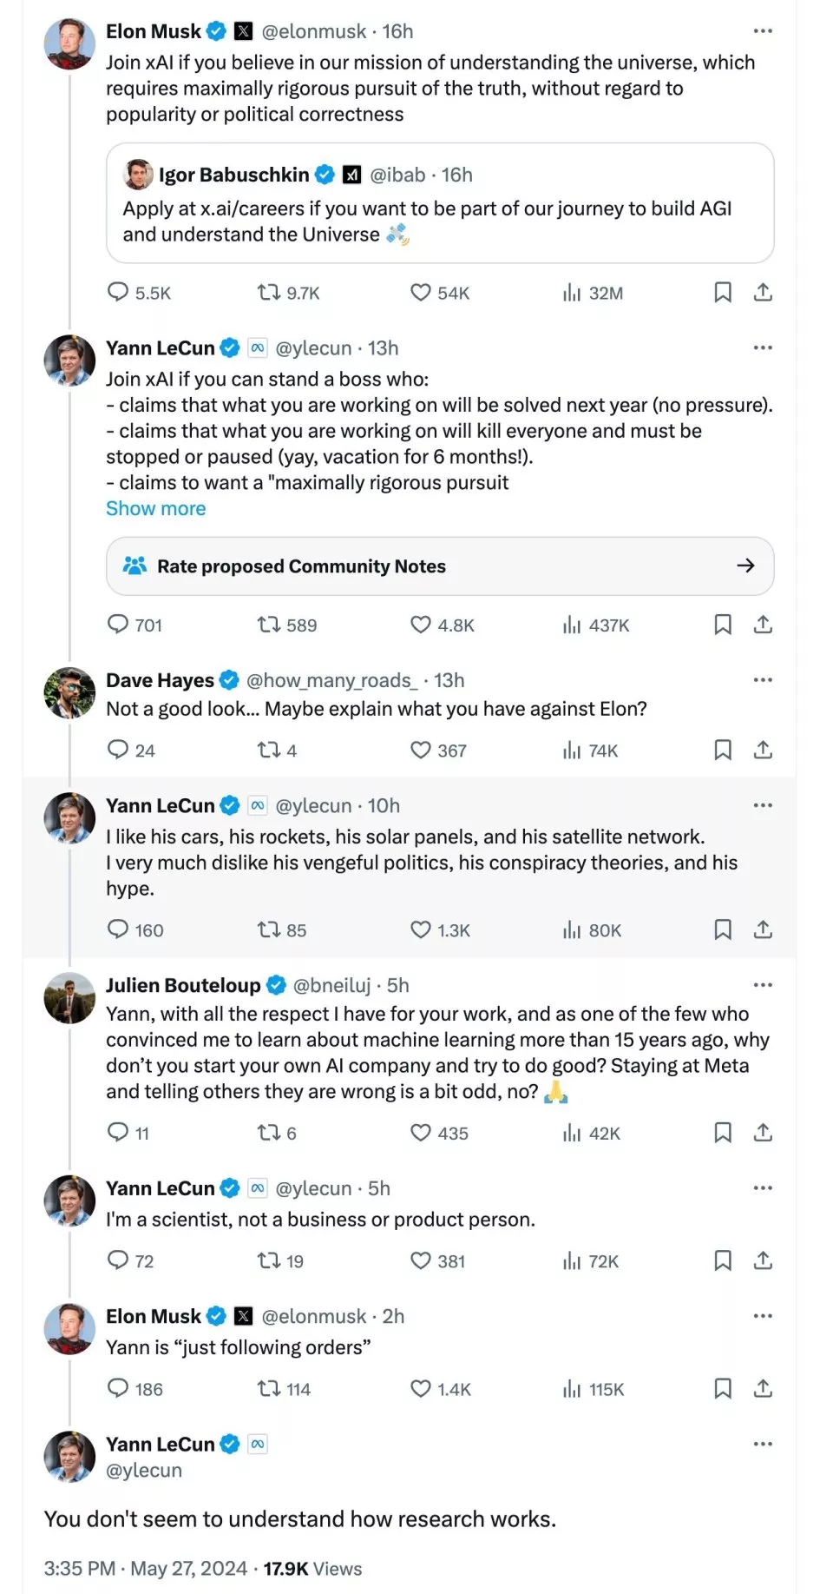Screen dimensions: 833x1594
Task: Open more options on Julien Bouteloup's tweet
Action: click(x=763, y=985)
